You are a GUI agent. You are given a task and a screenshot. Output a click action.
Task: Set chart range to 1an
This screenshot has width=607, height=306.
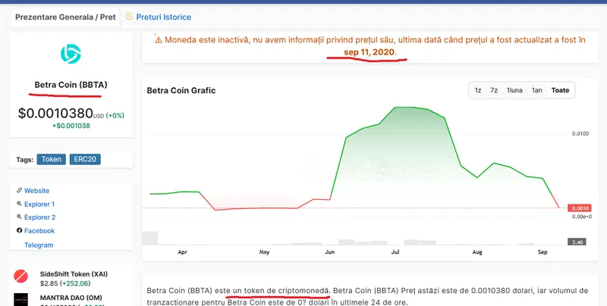tap(536, 90)
